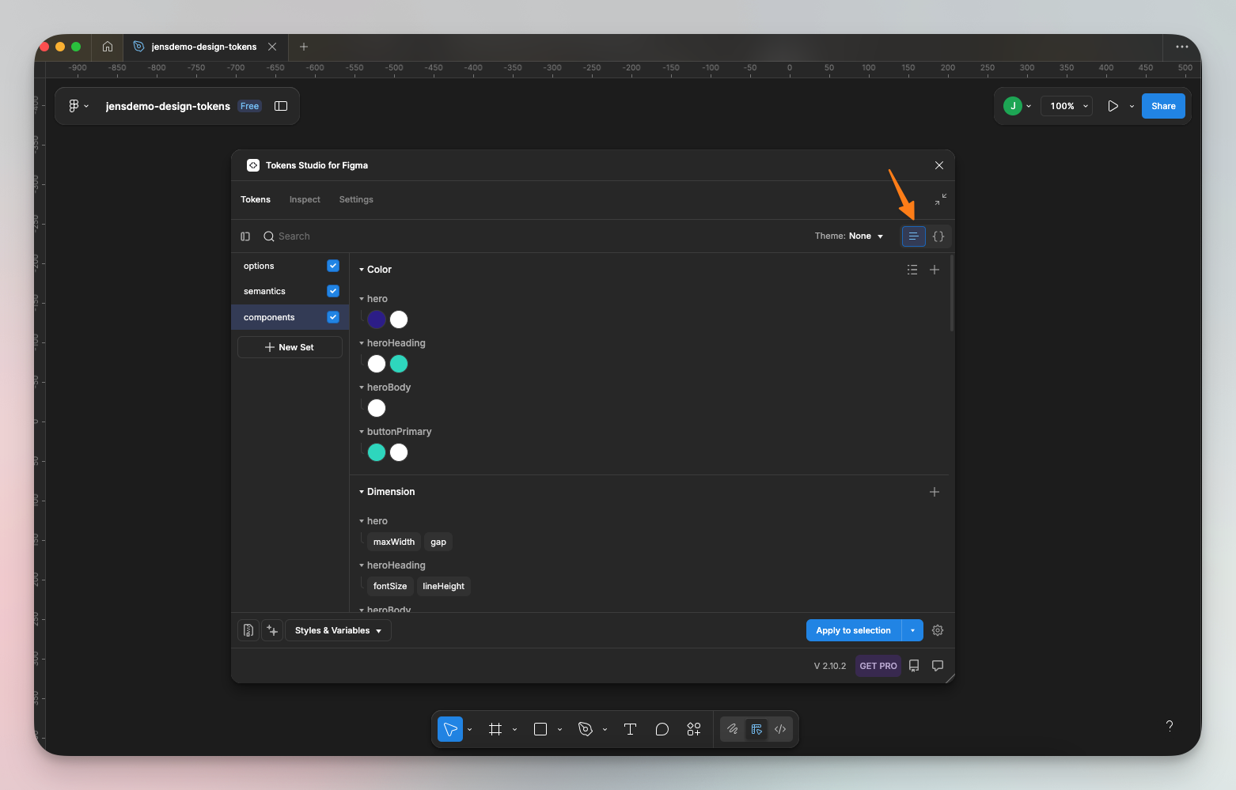The width and height of the screenshot is (1236, 790).
Task: Open the feedback chat bubble icon
Action: point(938,666)
